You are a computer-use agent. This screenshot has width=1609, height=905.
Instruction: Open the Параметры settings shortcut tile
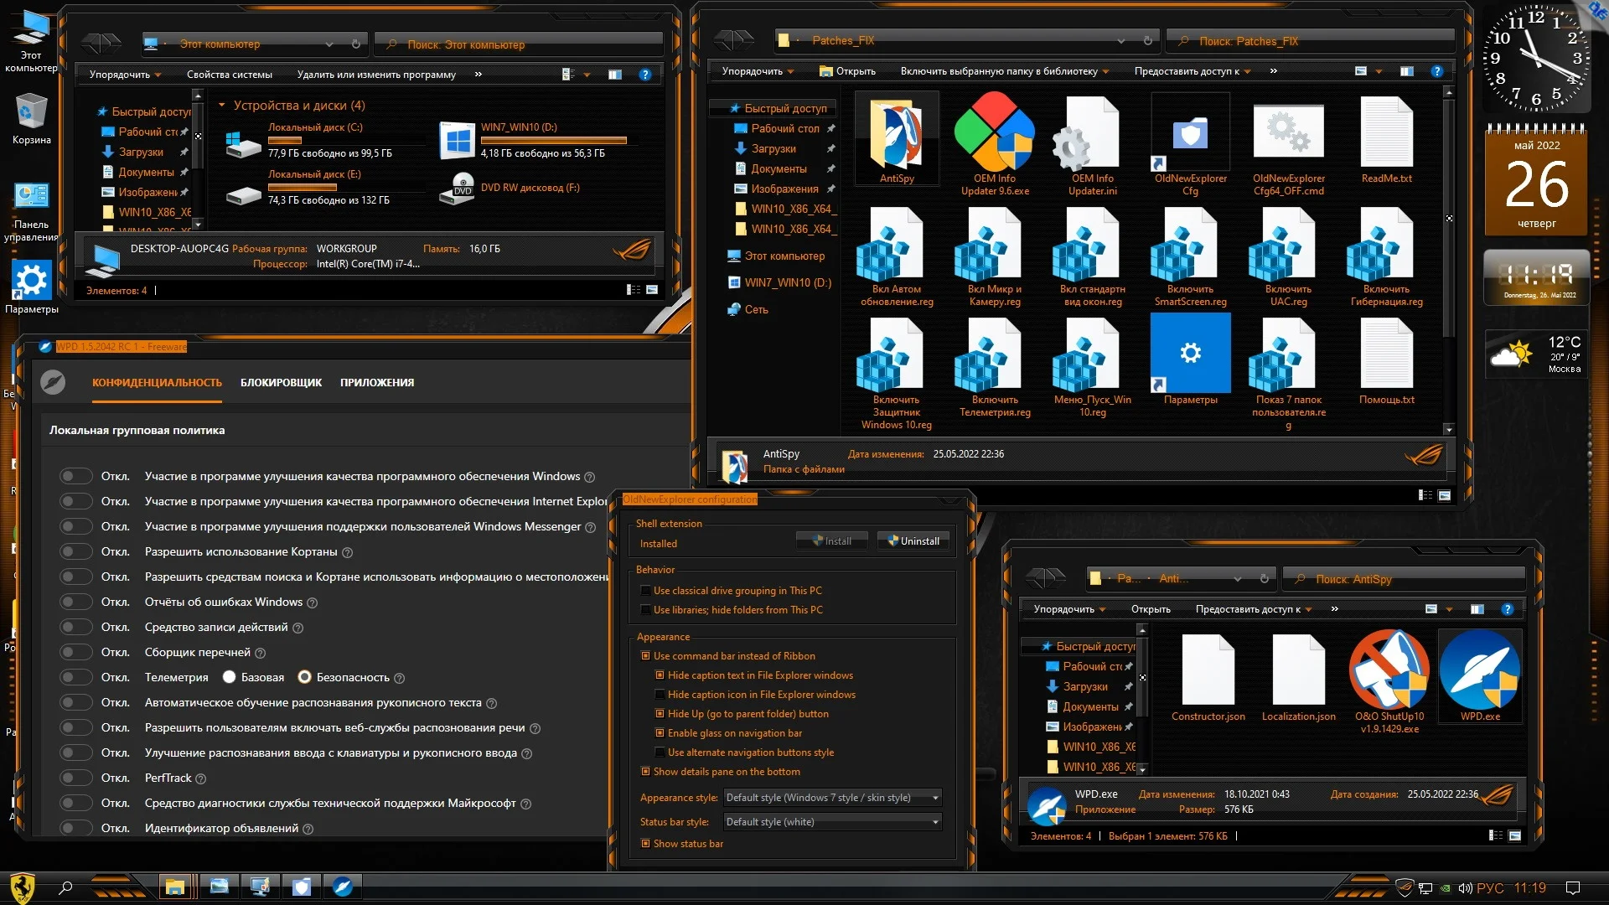(x=1190, y=354)
